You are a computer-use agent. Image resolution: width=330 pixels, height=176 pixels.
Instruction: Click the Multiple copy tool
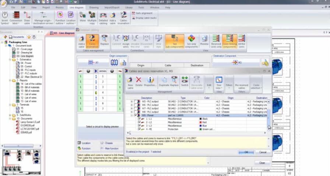(x=92, y=18)
